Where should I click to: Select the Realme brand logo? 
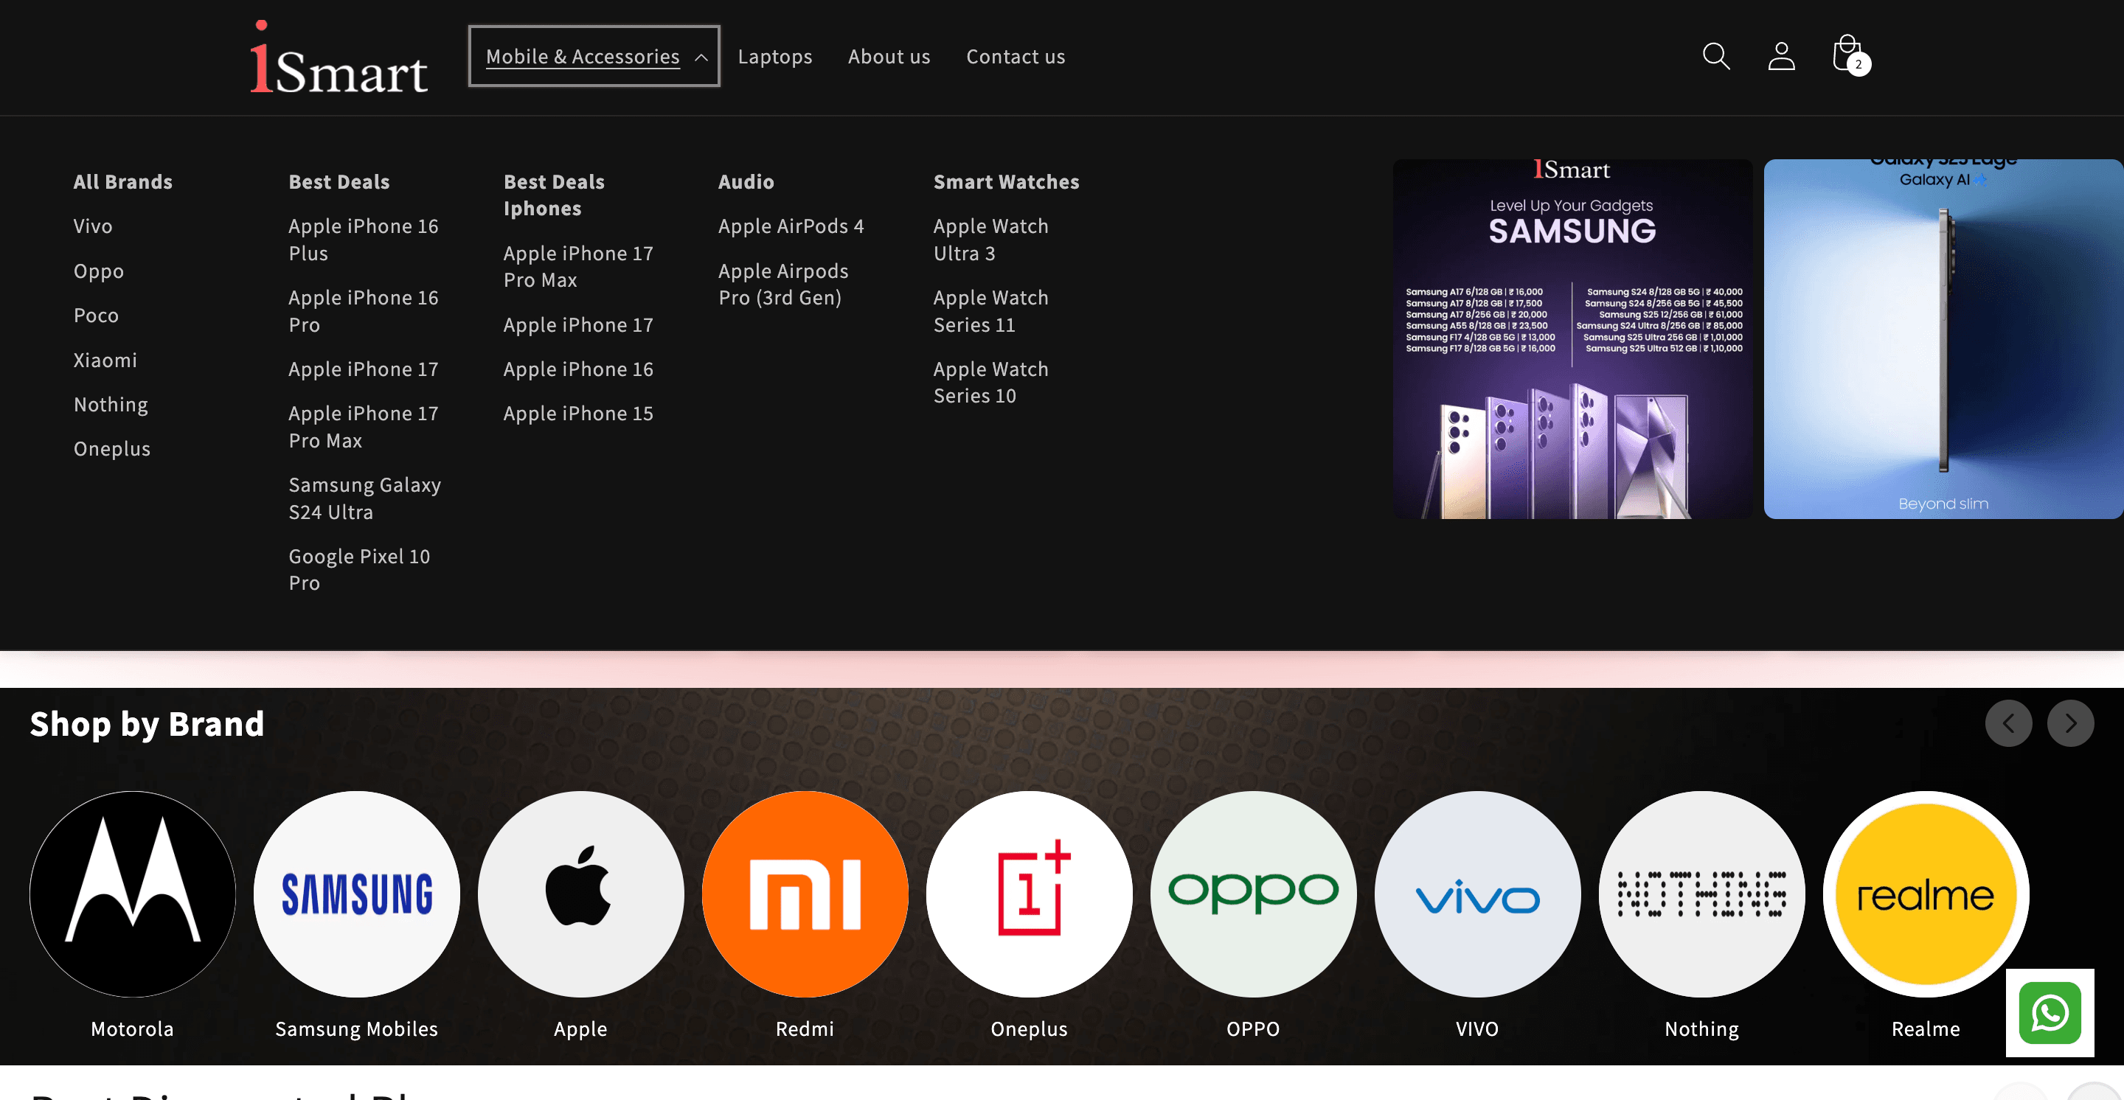pyautogui.click(x=1926, y=894)
